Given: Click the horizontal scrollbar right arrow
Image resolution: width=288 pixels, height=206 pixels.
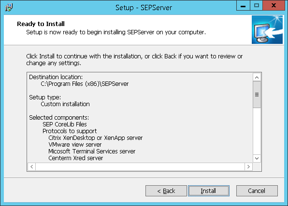Looking at the screenshot, I should (x=248, y=166).
